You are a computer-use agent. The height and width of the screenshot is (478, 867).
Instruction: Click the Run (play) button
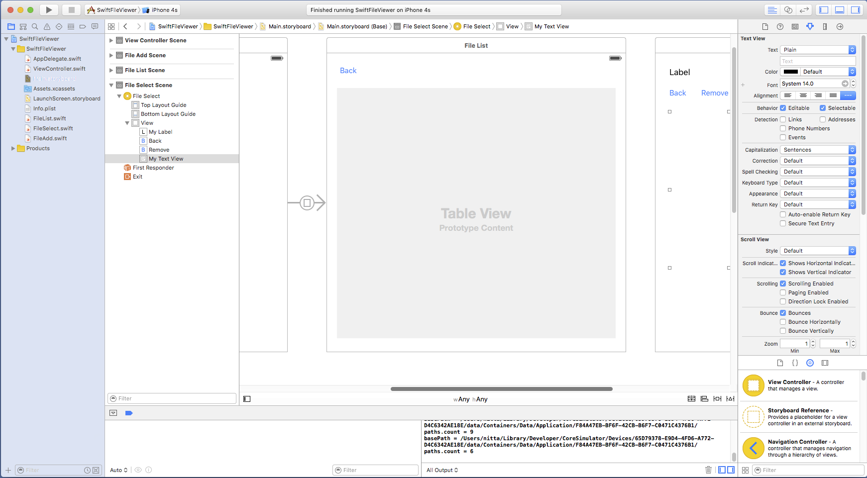pyautogui.click(x=49, y=10)
